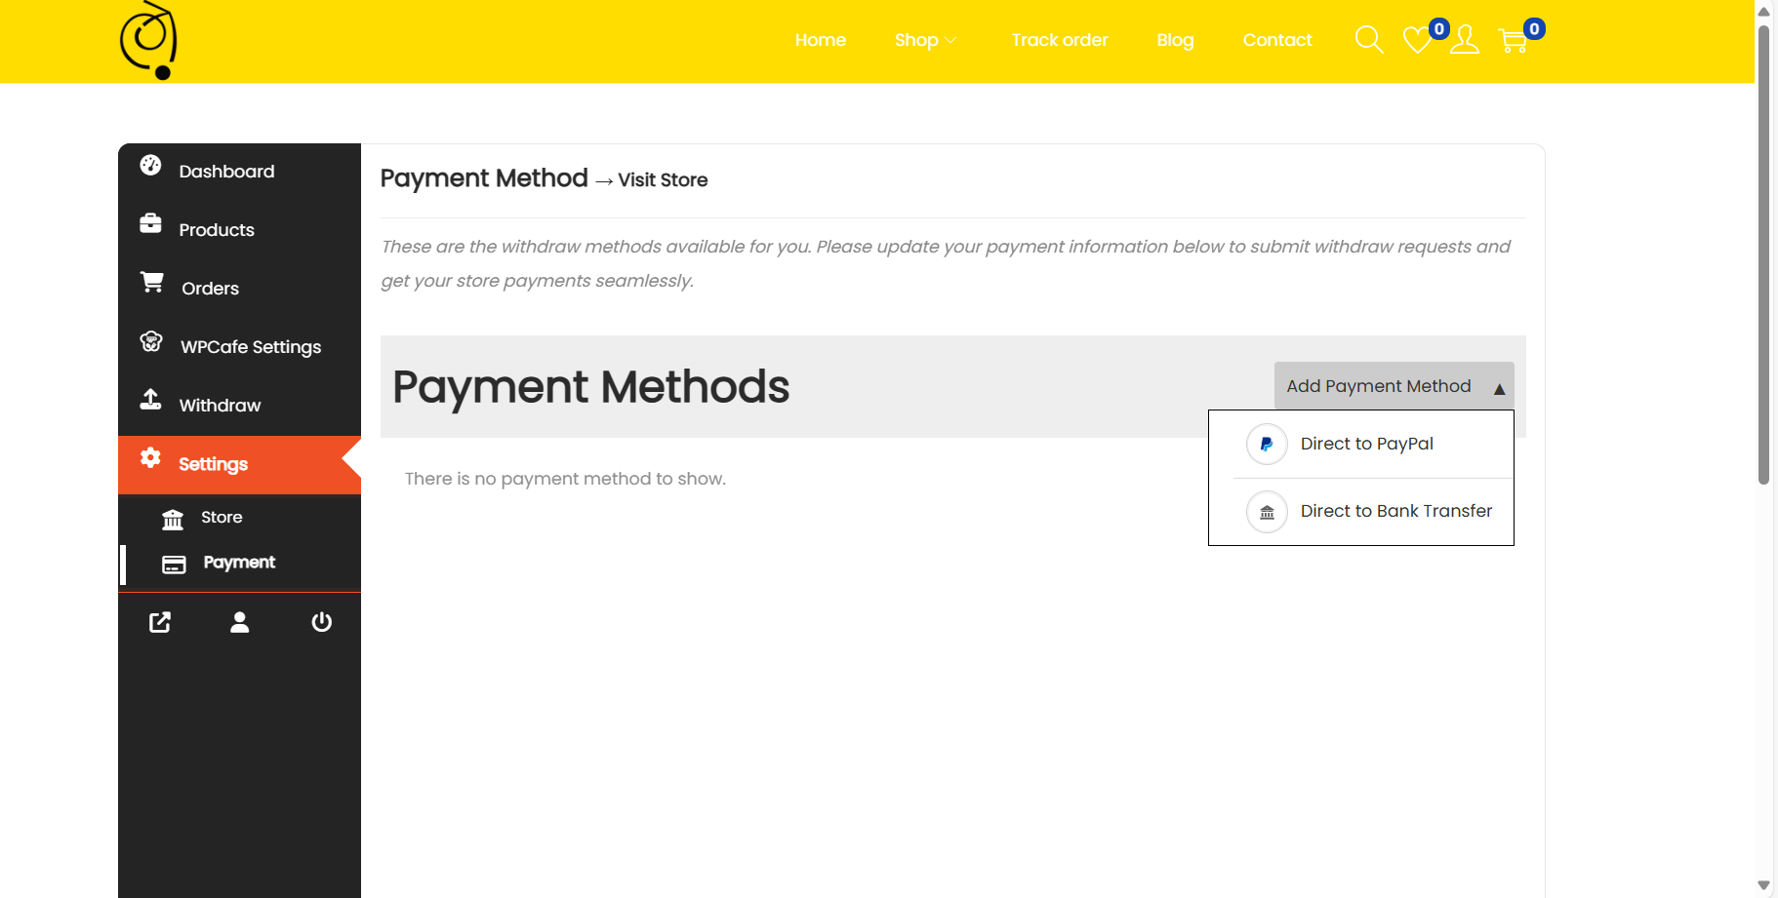Click the visit store external-link icon

pos(160,622)
